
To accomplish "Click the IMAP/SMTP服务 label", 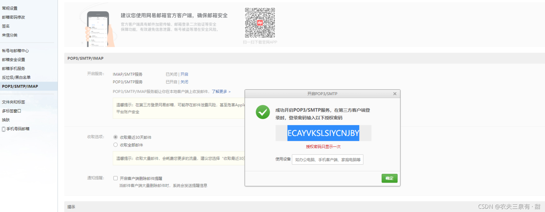I will [128, 74].
